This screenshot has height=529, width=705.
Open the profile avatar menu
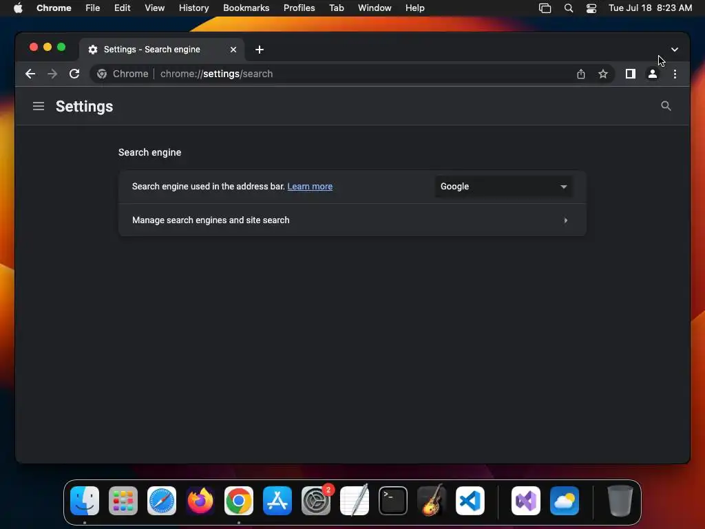coord(653,74)
